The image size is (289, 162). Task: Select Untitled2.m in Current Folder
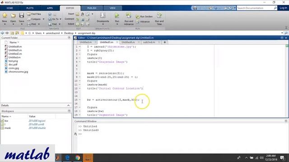[x=15, y=54]
